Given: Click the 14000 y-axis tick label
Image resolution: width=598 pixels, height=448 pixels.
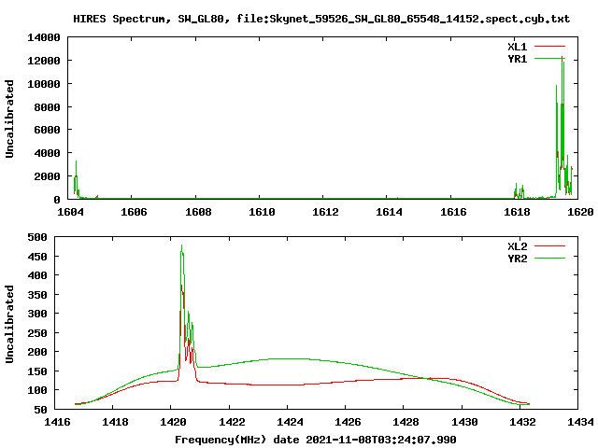Looking at the screenshot, I should pyautogui.click(x=44, y=37).
